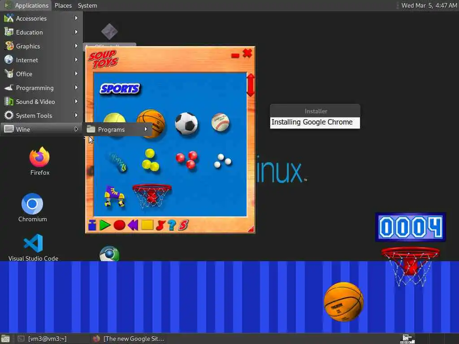Screen dimensions: 459x344
Task: Open the System menu
Action: click(87, 5)
